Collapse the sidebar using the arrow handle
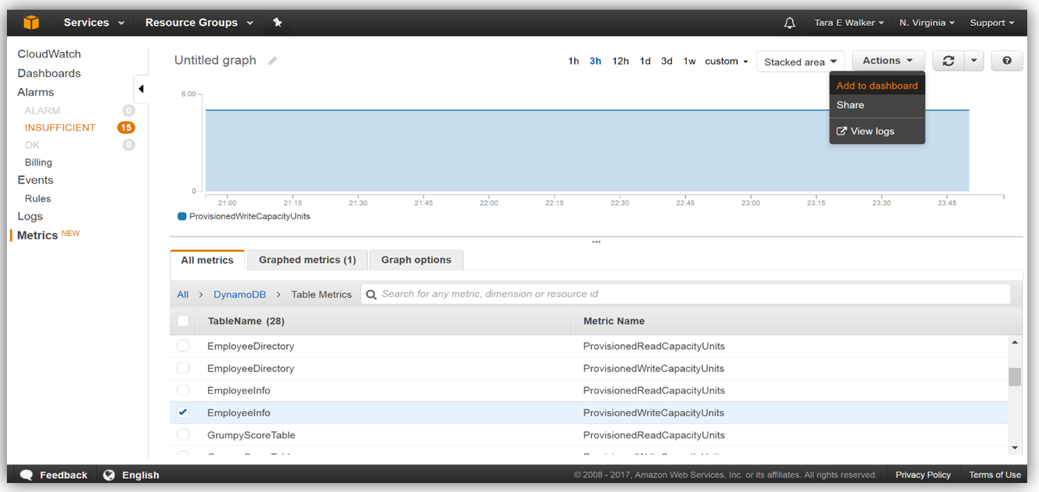This screenshot has width=1039, height=492. coord(141,89)
